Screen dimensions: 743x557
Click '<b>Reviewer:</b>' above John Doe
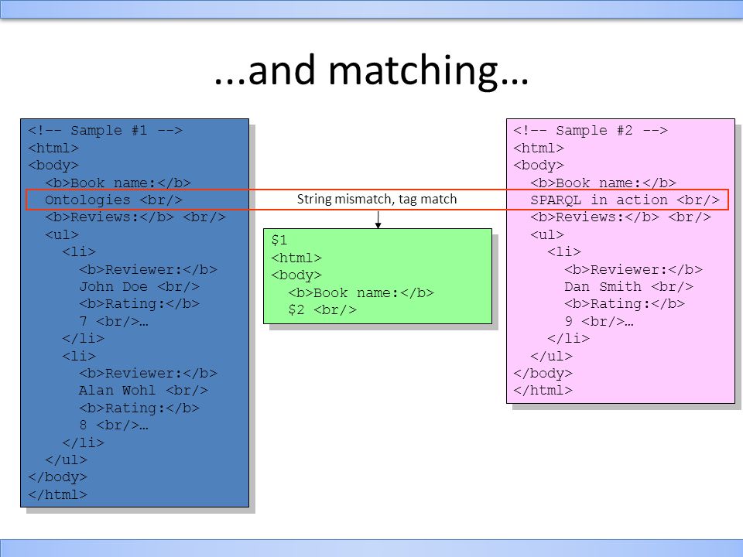pyautogui.click(x=149, y=269)
